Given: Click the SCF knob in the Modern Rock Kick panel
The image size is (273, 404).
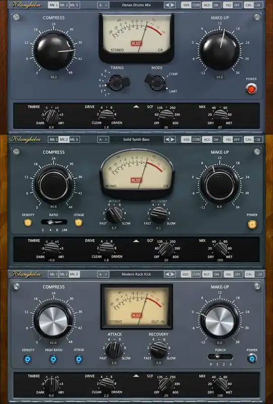Looking at the screenshot, I should (x=166, y=385).
